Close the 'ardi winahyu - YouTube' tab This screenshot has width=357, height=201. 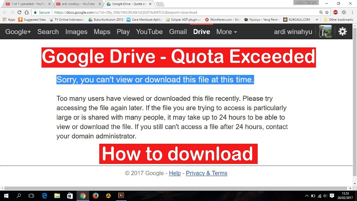(x=99, y=4)
